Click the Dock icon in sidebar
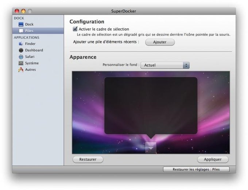The width and height of the screenshot is (248, 190). coord(21,24)
